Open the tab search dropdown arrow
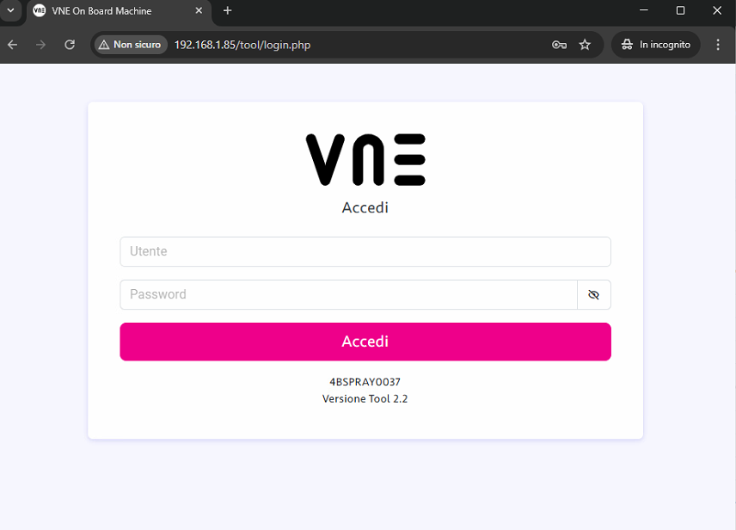The width and height of the screenshot is (736, 530). (x=10, y=10)
